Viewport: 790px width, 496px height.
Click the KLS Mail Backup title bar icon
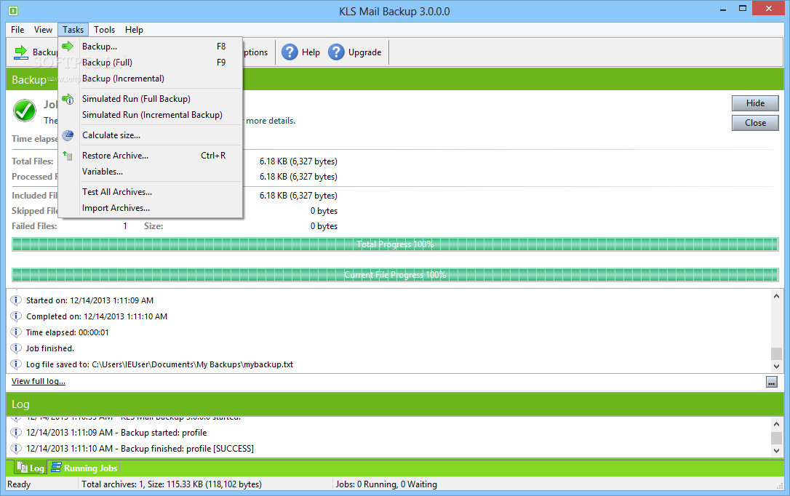(x=13, y=11)
